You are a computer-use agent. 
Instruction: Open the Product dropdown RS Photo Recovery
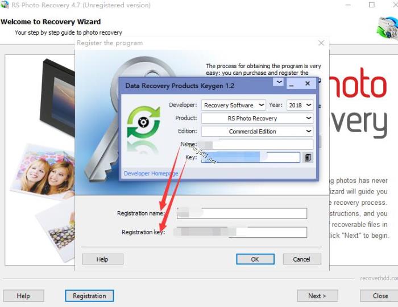tap(257, 118)
